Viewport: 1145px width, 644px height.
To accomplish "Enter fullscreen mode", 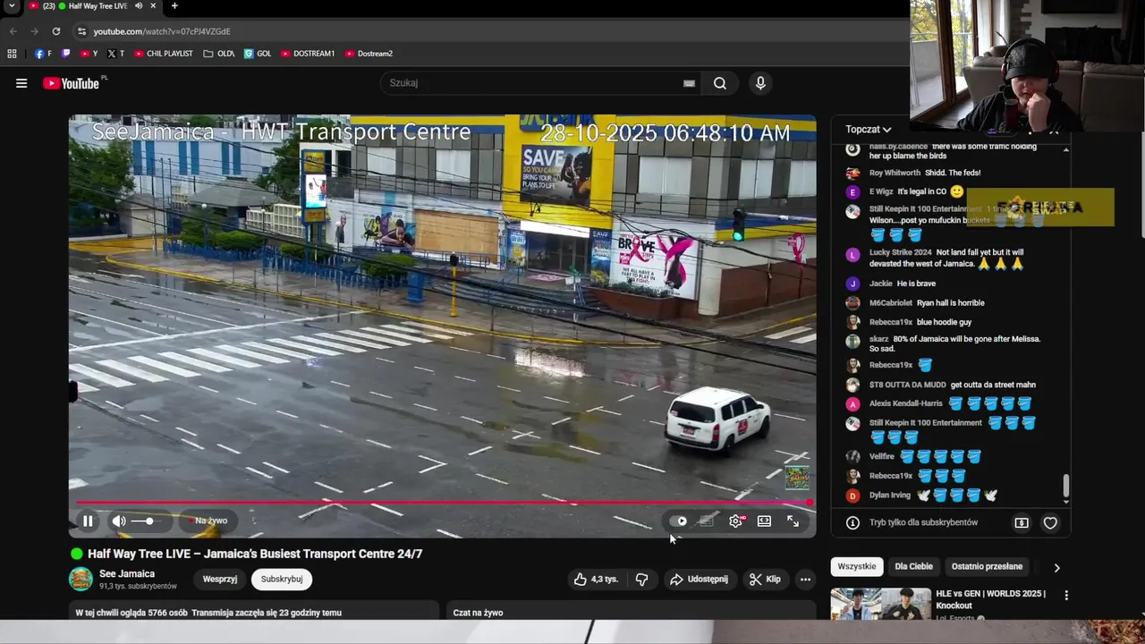I will (793, 521).
